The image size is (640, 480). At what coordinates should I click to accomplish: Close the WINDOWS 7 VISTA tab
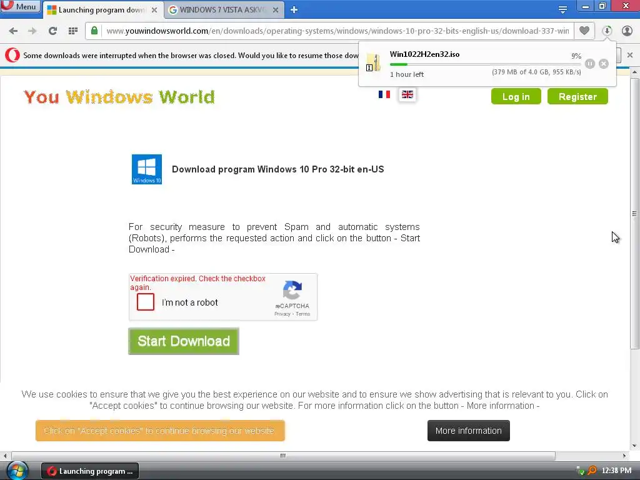click(x=276, y=10)
